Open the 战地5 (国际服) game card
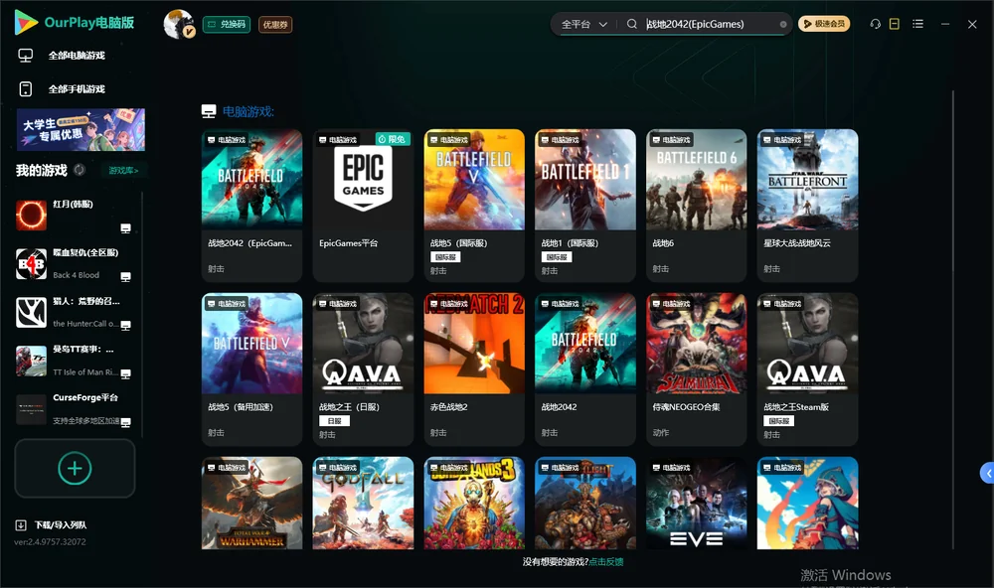The image size is (994, 588). [474, 206]
